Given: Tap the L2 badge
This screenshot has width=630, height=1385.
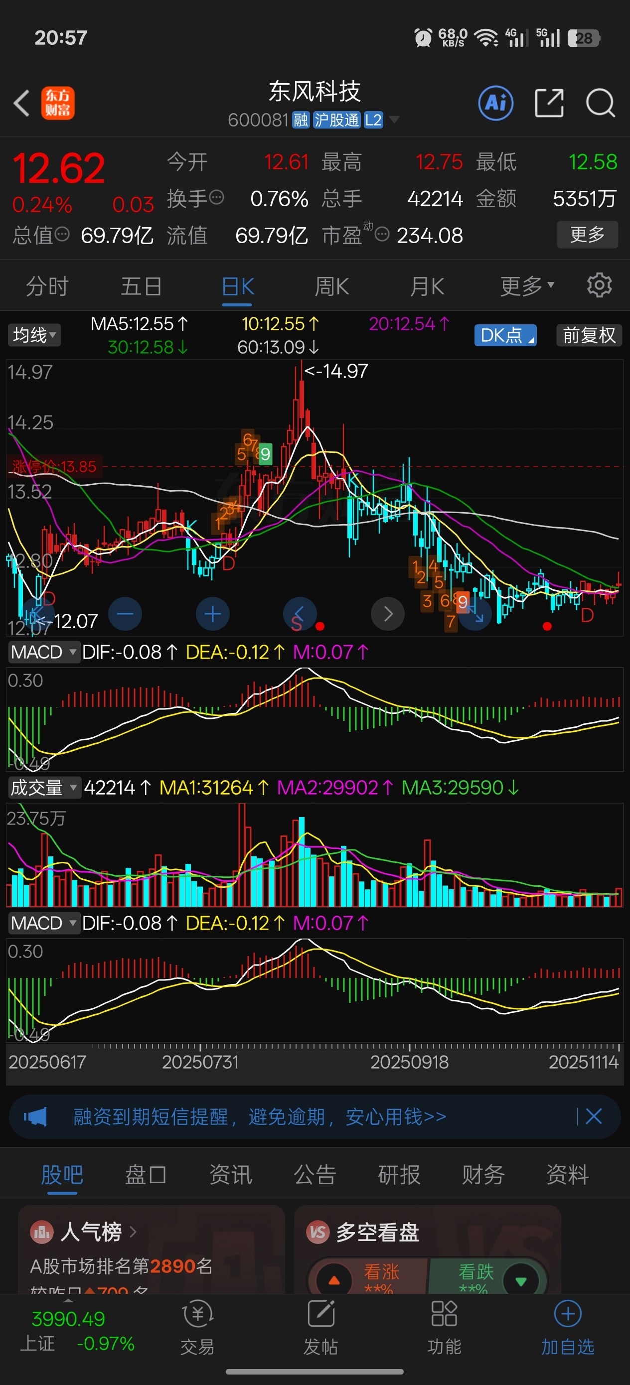Looking at the screenshot, I should (373, 120).
